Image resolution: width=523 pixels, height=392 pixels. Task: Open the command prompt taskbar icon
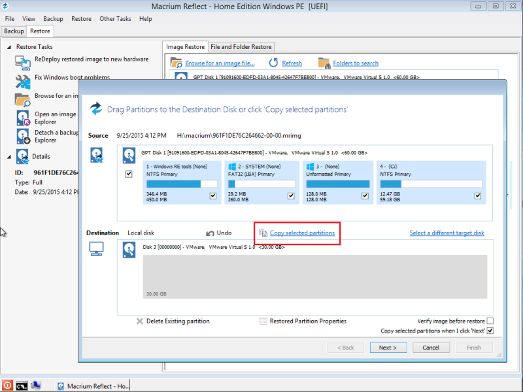pyautogui.click(x=22, y=385)
